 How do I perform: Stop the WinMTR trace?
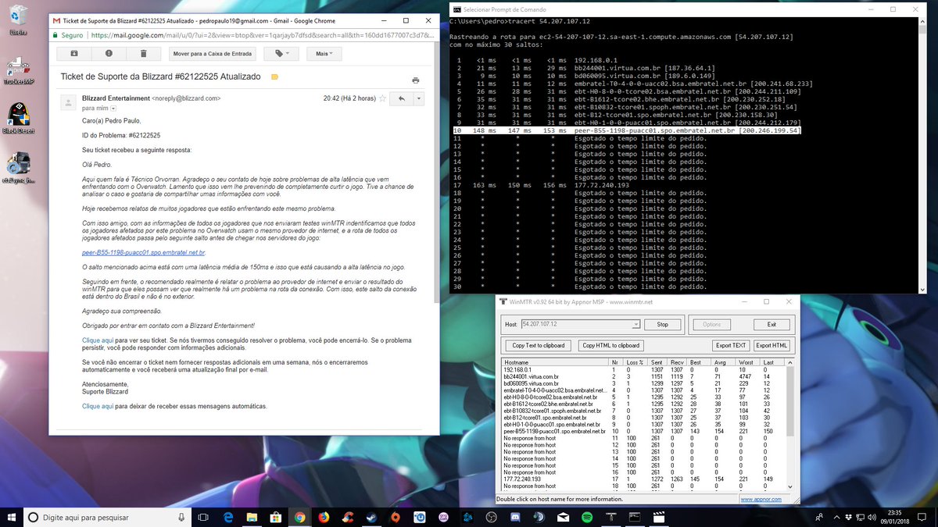pos(662,324)
